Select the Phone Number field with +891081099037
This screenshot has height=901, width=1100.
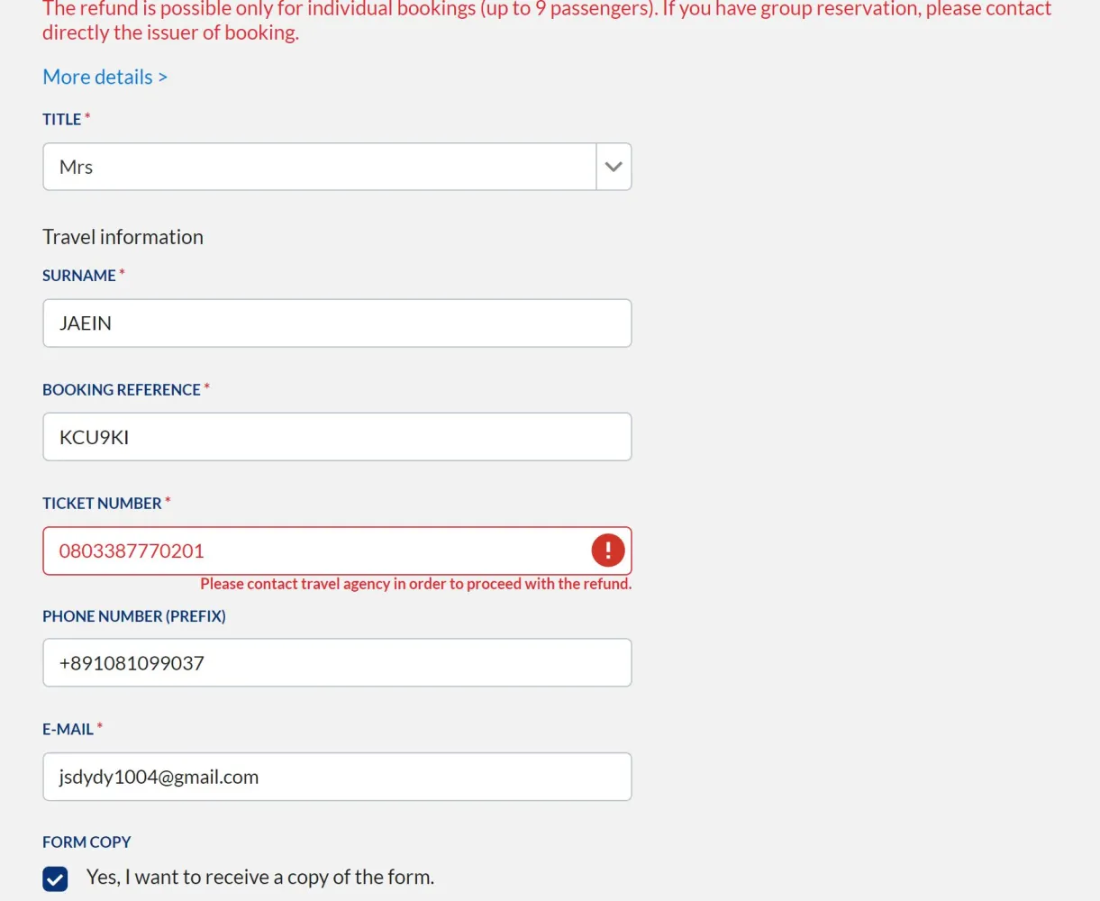pyautogui.click(x=337, y=663)
